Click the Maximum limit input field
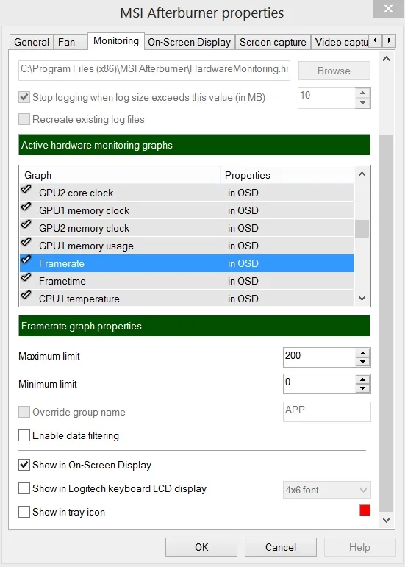The height and width of the screenshot is (567, 405). pos(320,357)
